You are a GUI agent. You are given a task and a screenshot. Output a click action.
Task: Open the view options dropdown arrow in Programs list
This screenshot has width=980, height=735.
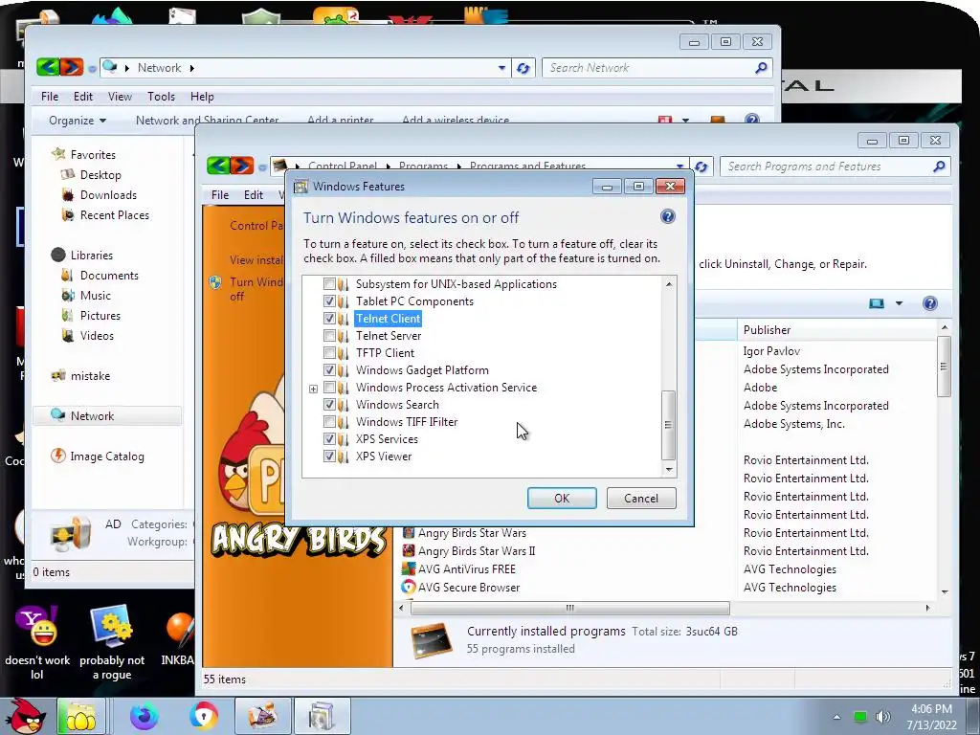899,303
